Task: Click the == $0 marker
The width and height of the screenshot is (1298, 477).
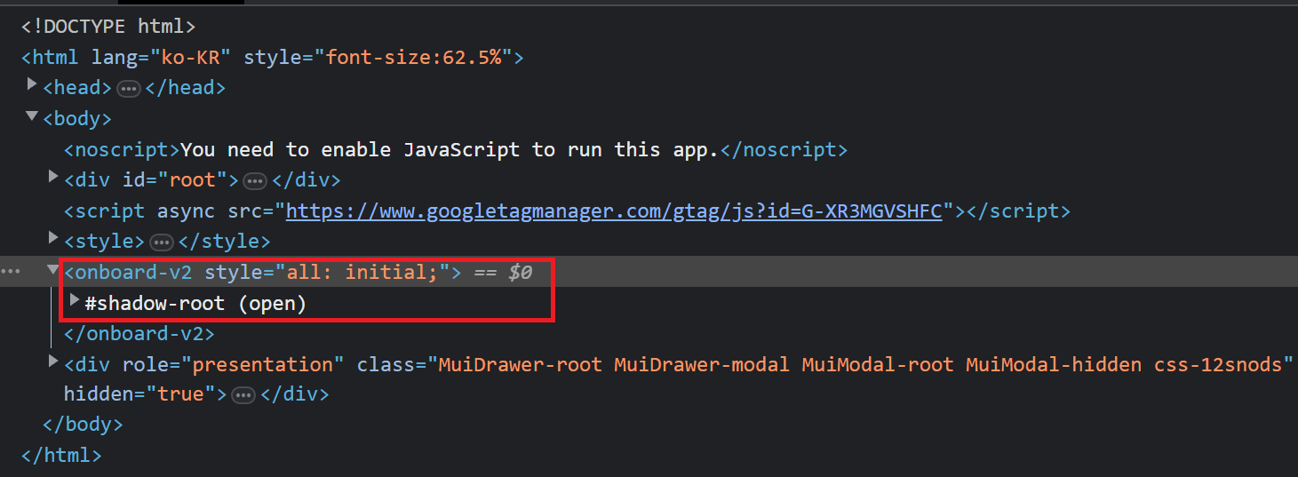Action: pyautogui.click(x=503, y=272)
